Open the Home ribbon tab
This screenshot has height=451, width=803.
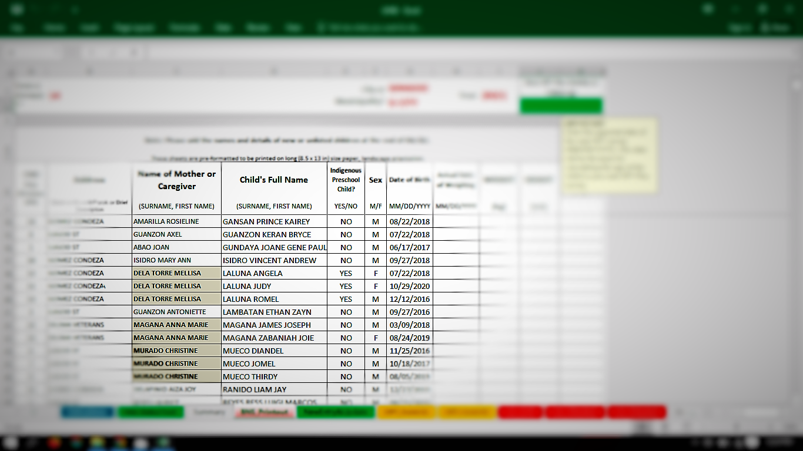coord(54,28)
